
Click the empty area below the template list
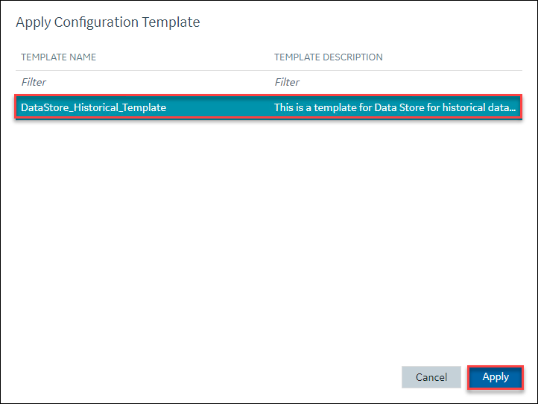pos(268,240)
